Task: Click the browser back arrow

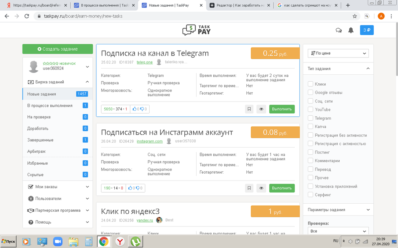Action: click(7, 16)
